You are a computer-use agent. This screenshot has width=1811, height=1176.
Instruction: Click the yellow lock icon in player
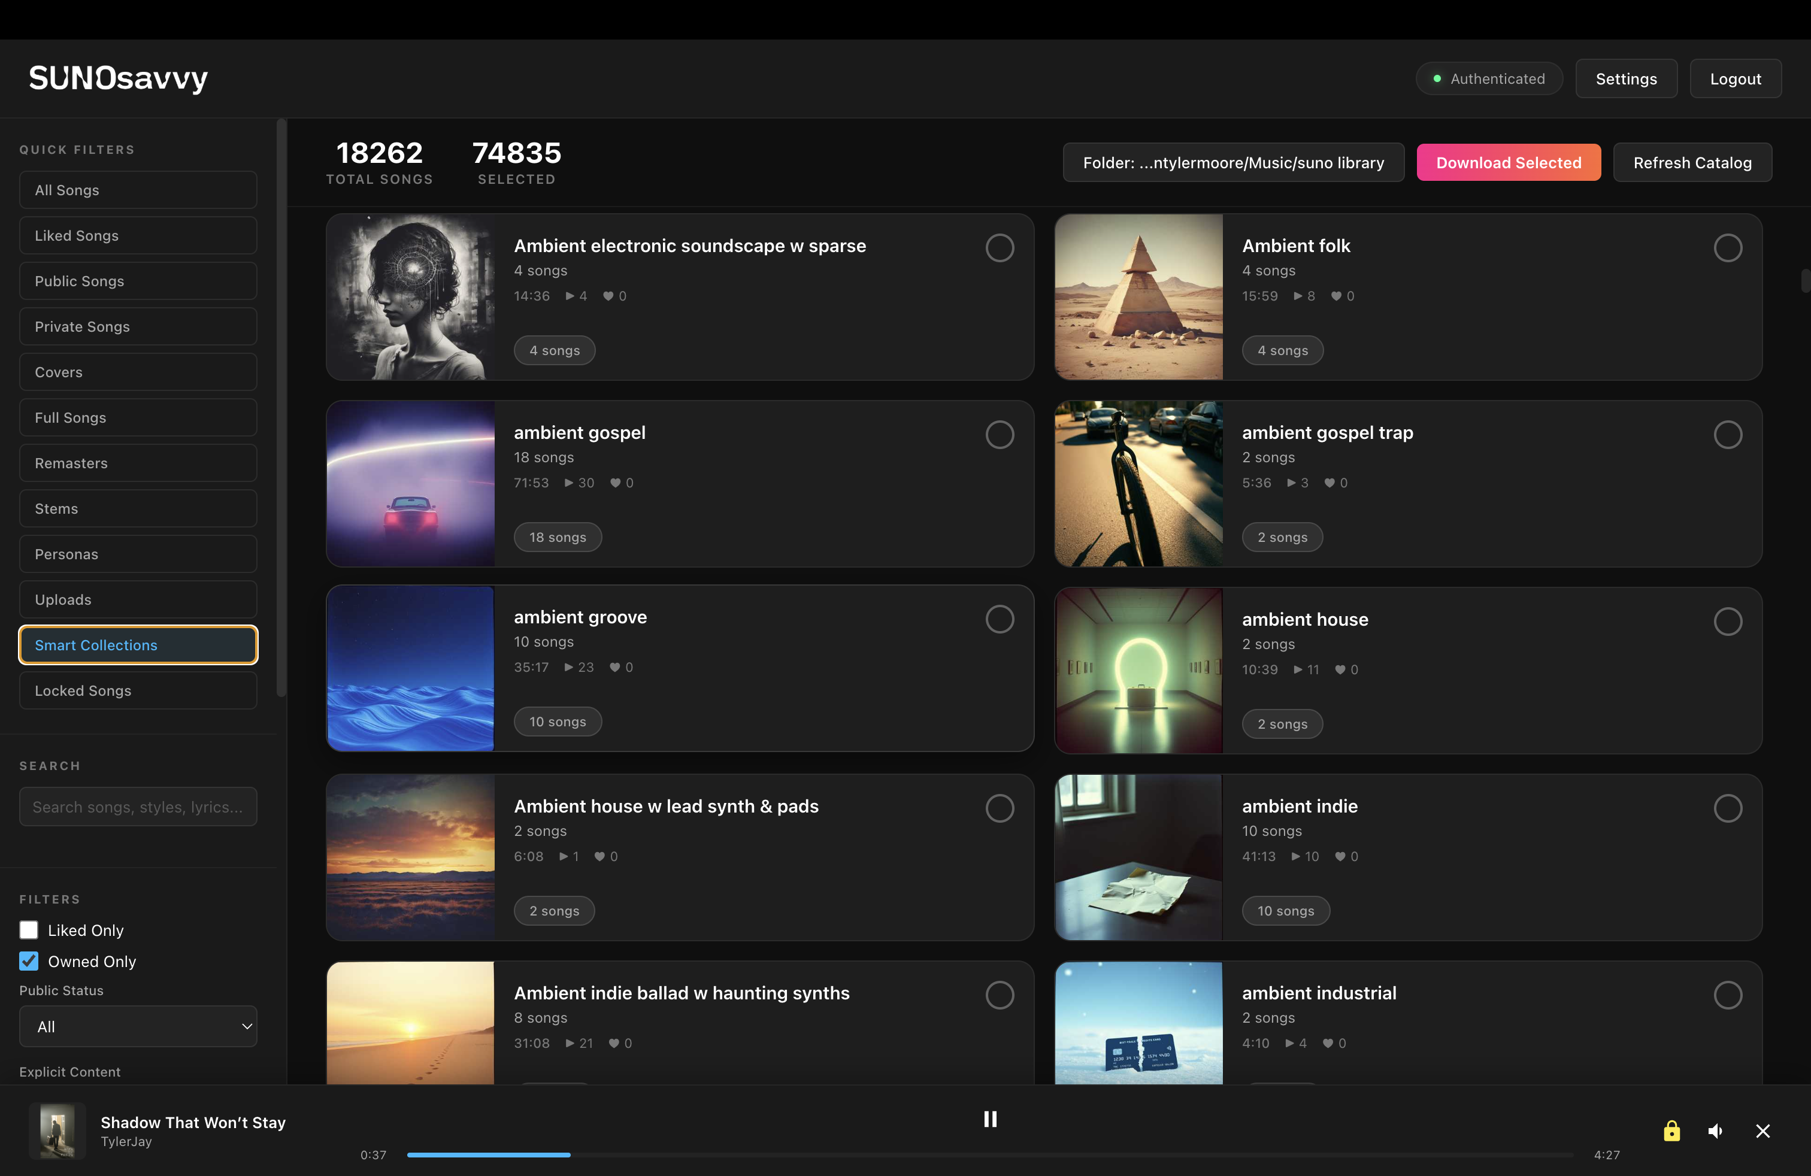[x=1671, y=1131]
